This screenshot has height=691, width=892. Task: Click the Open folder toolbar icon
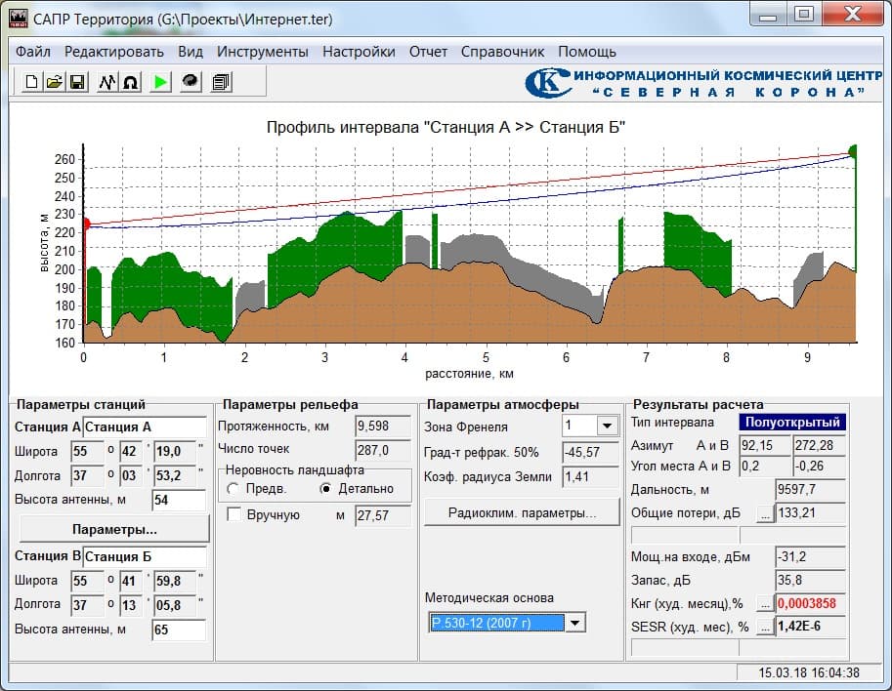[55, 83]
